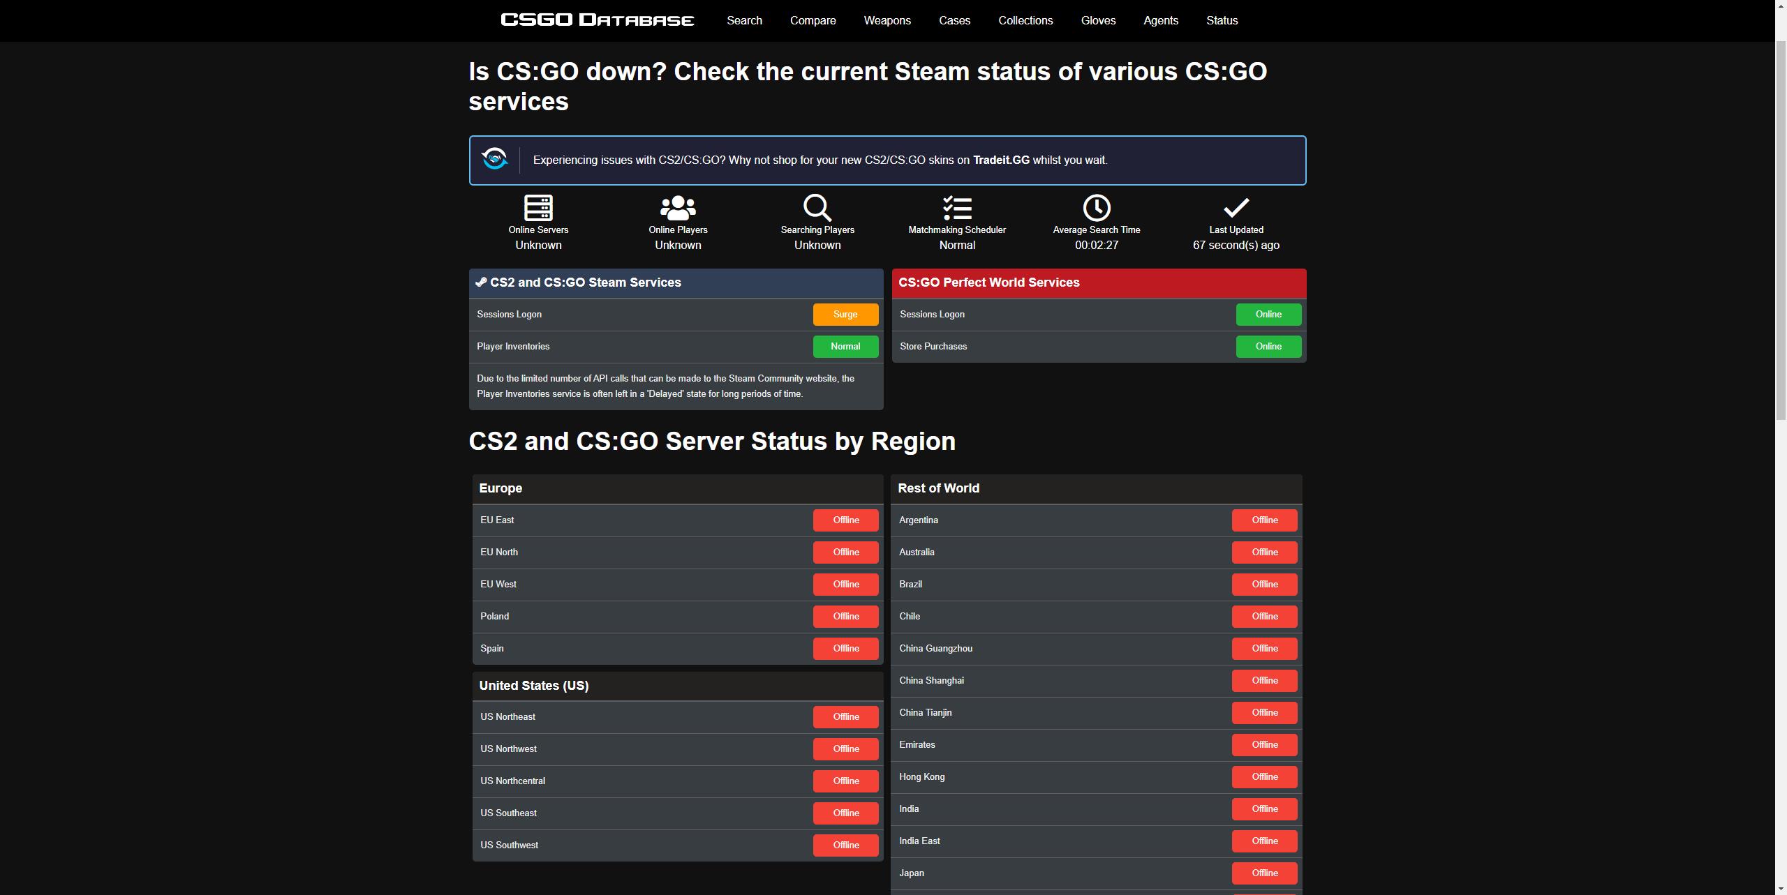
Task: Go to the Cases navigation item
Action: click(954, 21)
